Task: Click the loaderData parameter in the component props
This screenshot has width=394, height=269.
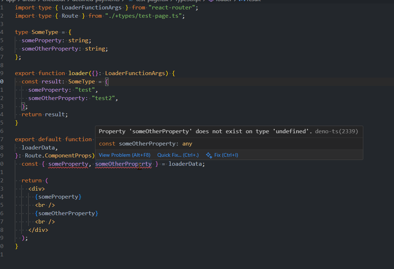Action: pos(38,148)
